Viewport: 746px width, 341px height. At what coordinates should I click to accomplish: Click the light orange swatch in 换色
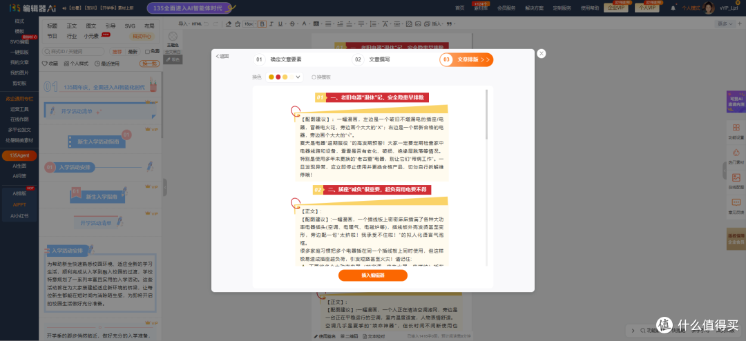point(285,77)
